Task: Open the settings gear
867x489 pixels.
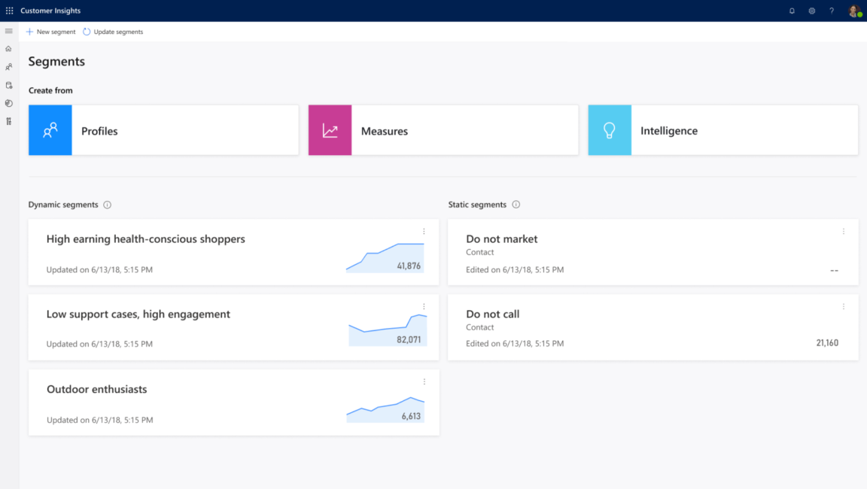Action: coord(811,11)
